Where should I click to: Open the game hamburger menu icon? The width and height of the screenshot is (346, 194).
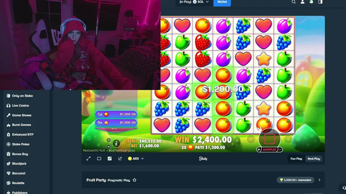pyautogui.click(x=108, y=140)
